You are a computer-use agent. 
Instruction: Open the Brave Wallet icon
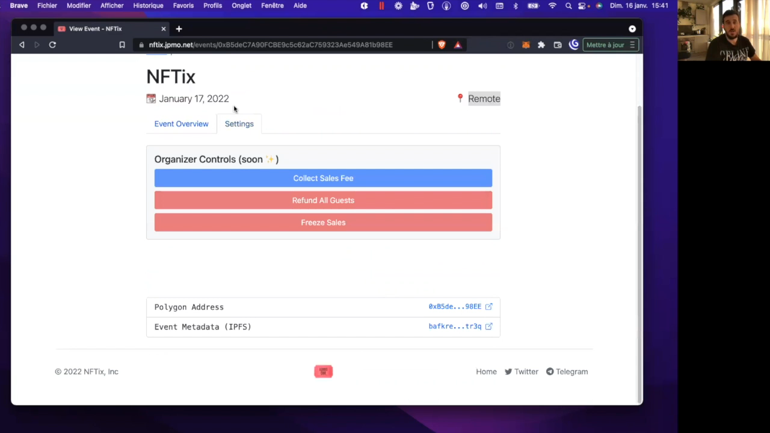tap(558, 45)
